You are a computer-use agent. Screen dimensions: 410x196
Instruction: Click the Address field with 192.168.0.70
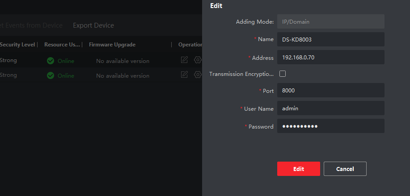[x=330, y=57]
